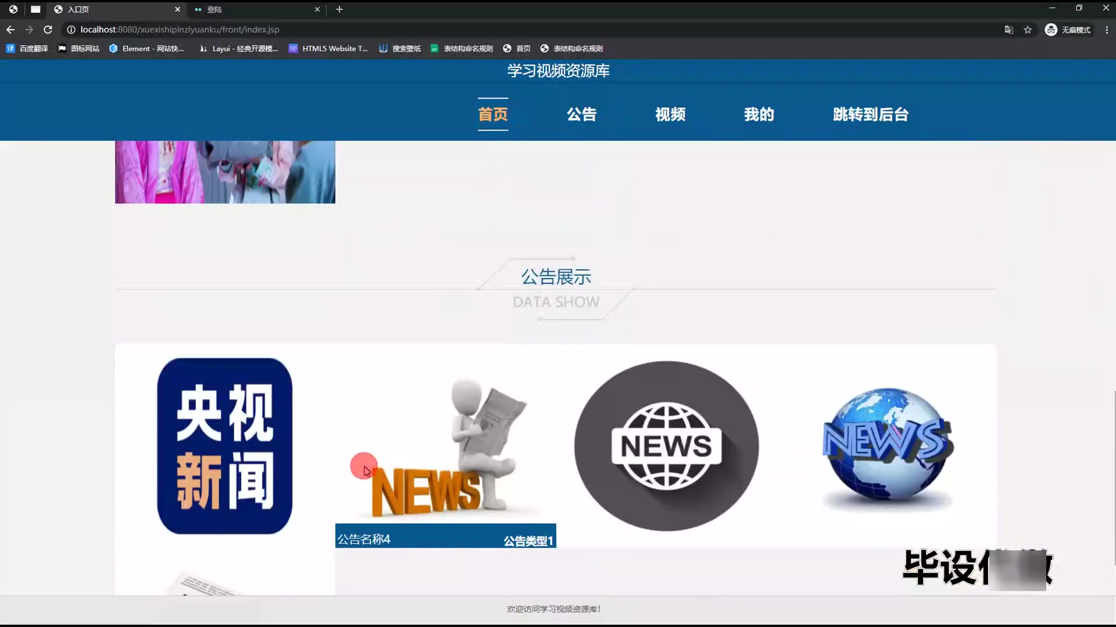Image resolution: width=1116 pixels, height=627 pixels.
Task: Open the orange NEWS figure announcement image
Action: pos(446,447)
